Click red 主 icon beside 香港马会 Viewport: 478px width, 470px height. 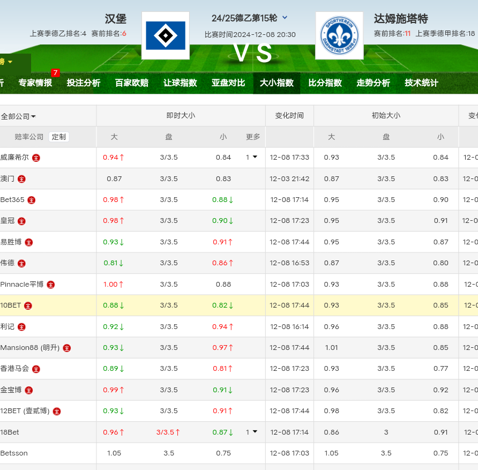(36, 369)
